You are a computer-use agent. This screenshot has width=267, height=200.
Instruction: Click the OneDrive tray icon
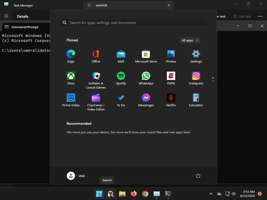[219, 194]
